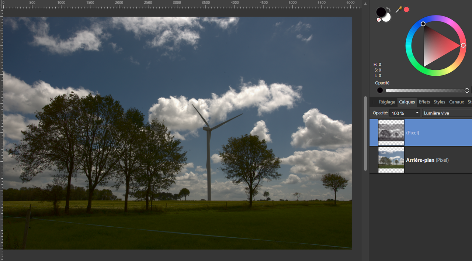The width and height of the screenshot is (472, 261).
Task: Click the scroll-up arrow above the canvas scrollbar
Action: [365, 4]
